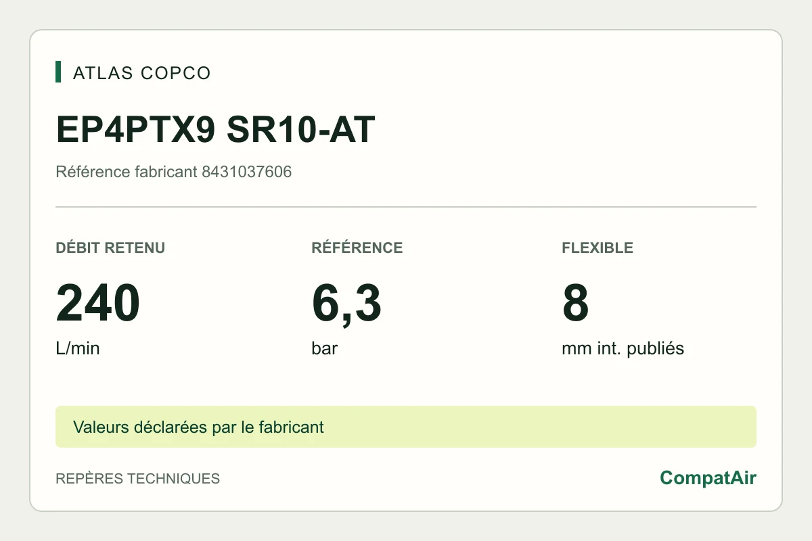Image resolution: width=812 pixels, height=541 pixels.
Task: Select the EP4PTX9 SR10-AT product title
Action: pos(215,130)
